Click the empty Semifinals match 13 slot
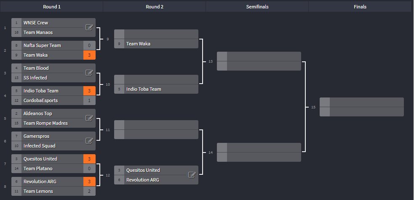The height and width of the screenshot is (200, 414). pyautogui.click(x=259, y=61)
